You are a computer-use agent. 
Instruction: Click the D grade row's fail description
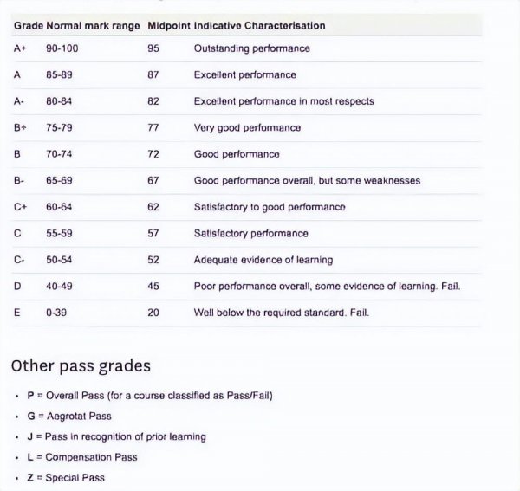[327, 286]
